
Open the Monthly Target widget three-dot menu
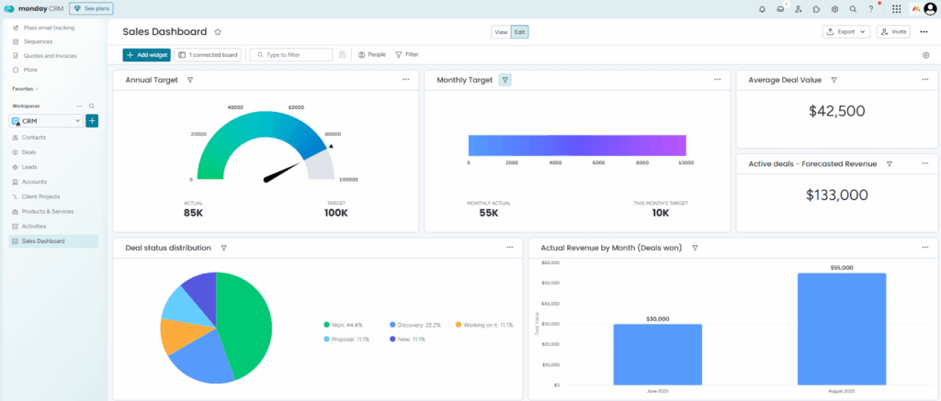(x=718, y=80)
